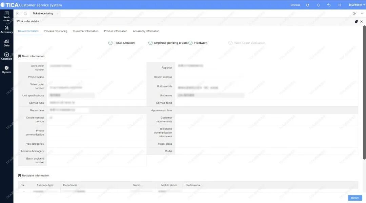Click the home icon in tab bar
This screenshot has width=366, height=203.
pos(25,14)
